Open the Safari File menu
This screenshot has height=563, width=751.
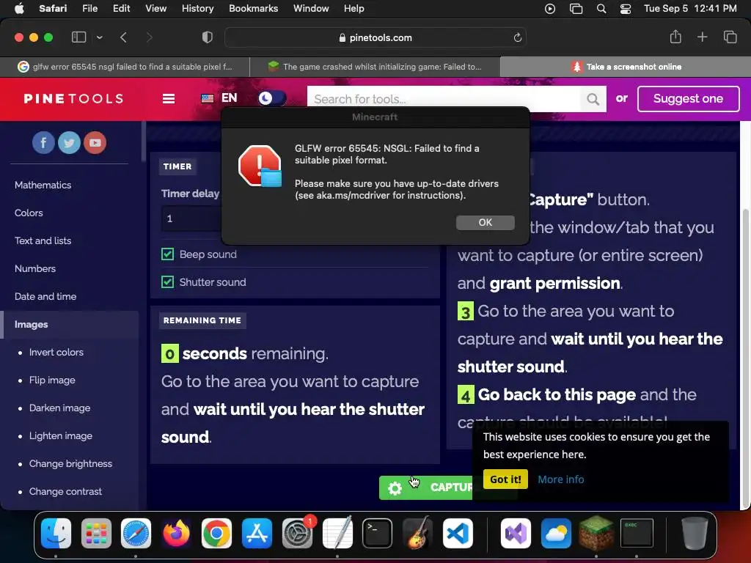[90, 9]
